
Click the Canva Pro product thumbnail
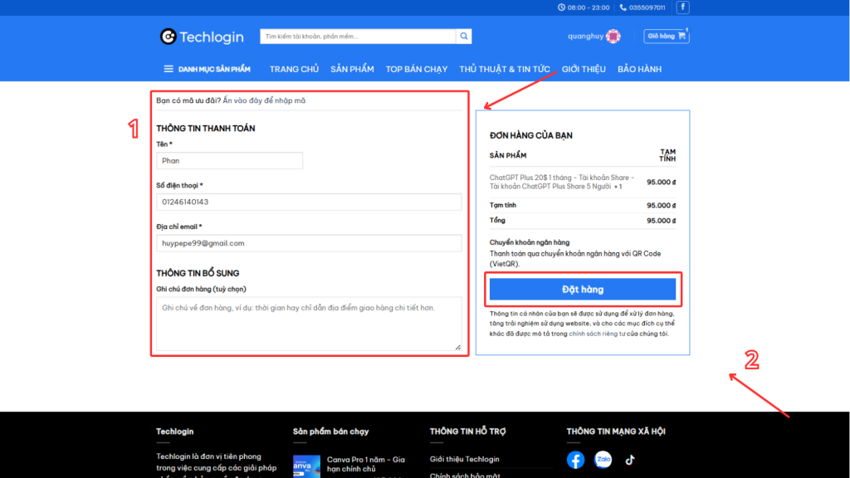click(x=306, y=467)
